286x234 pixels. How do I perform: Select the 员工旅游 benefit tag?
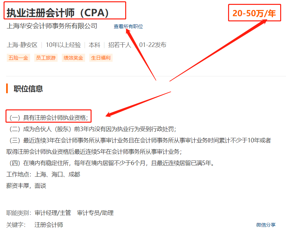tap(45, 58)
